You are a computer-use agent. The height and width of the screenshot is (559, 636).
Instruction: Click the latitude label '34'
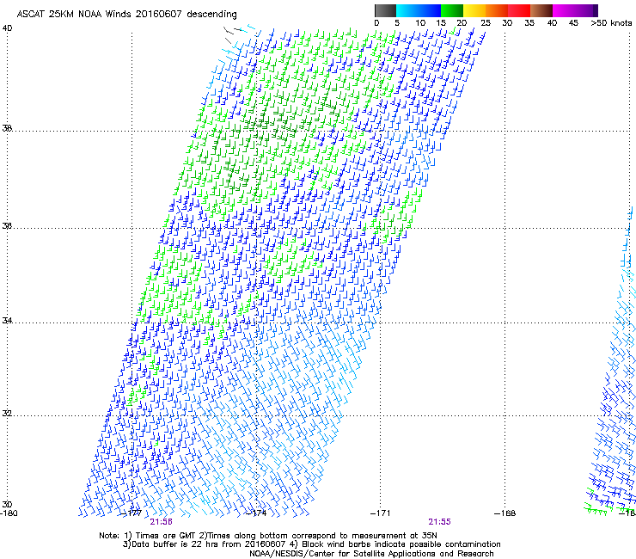[7, 321]
